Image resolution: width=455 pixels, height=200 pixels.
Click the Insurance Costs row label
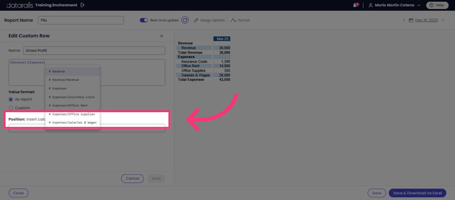195,62
